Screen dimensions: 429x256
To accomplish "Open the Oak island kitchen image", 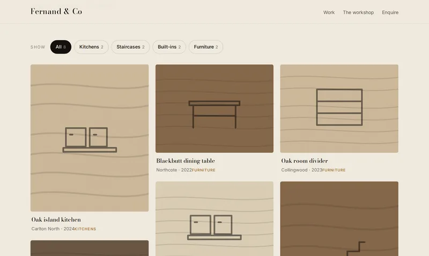I will [90, 138].
